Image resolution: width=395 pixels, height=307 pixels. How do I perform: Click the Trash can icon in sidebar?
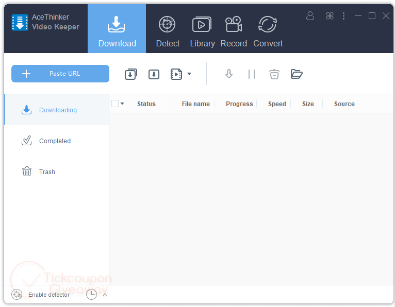tap(27, 172)
